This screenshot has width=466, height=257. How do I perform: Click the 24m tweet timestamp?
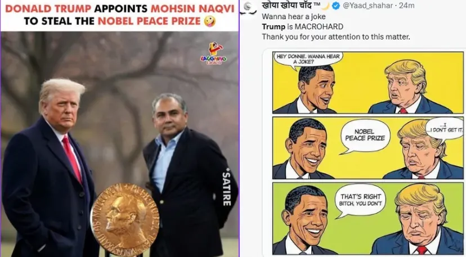pos(407,6)
